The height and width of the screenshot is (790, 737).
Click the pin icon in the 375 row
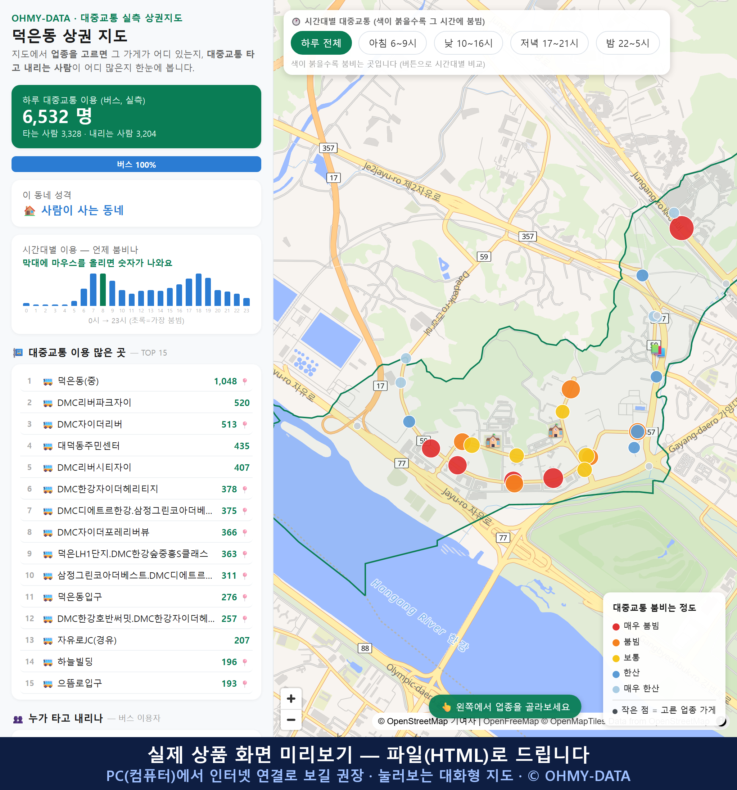(x=245, y=511)
